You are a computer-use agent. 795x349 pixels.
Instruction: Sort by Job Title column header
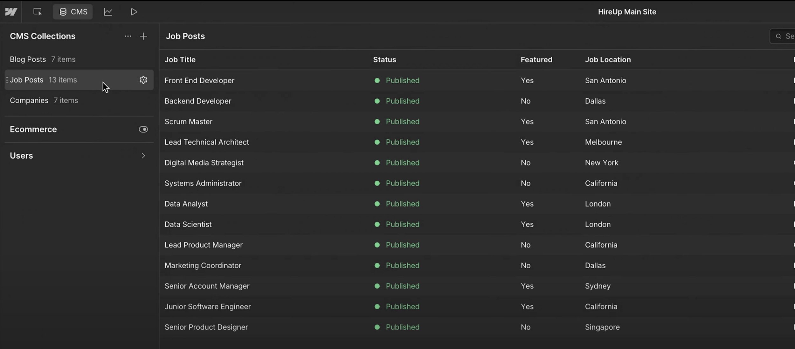point(180,60)
